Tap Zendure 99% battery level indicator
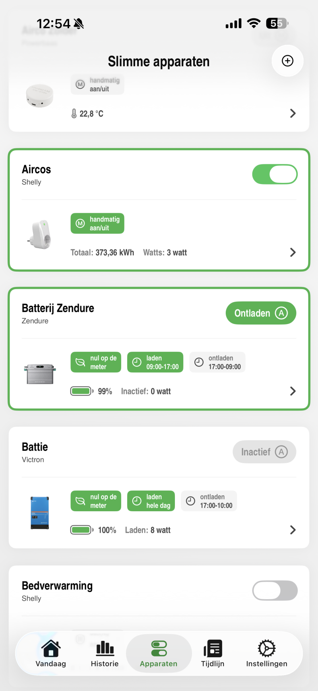 pos(91,391)
